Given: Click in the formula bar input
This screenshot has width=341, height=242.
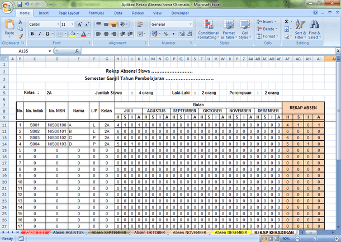Looking at the screenshot, I should 209,51.
